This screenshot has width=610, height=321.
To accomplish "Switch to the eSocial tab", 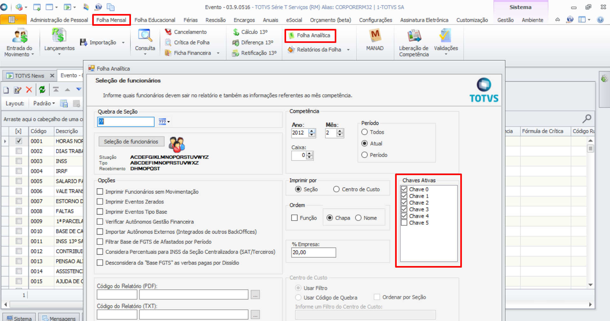I will point(294,20).
